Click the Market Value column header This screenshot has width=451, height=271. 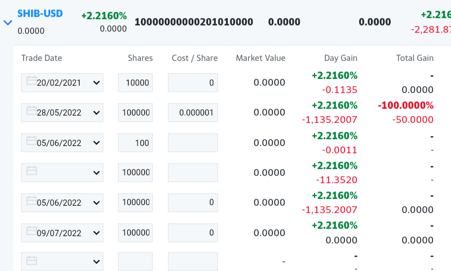260,58
